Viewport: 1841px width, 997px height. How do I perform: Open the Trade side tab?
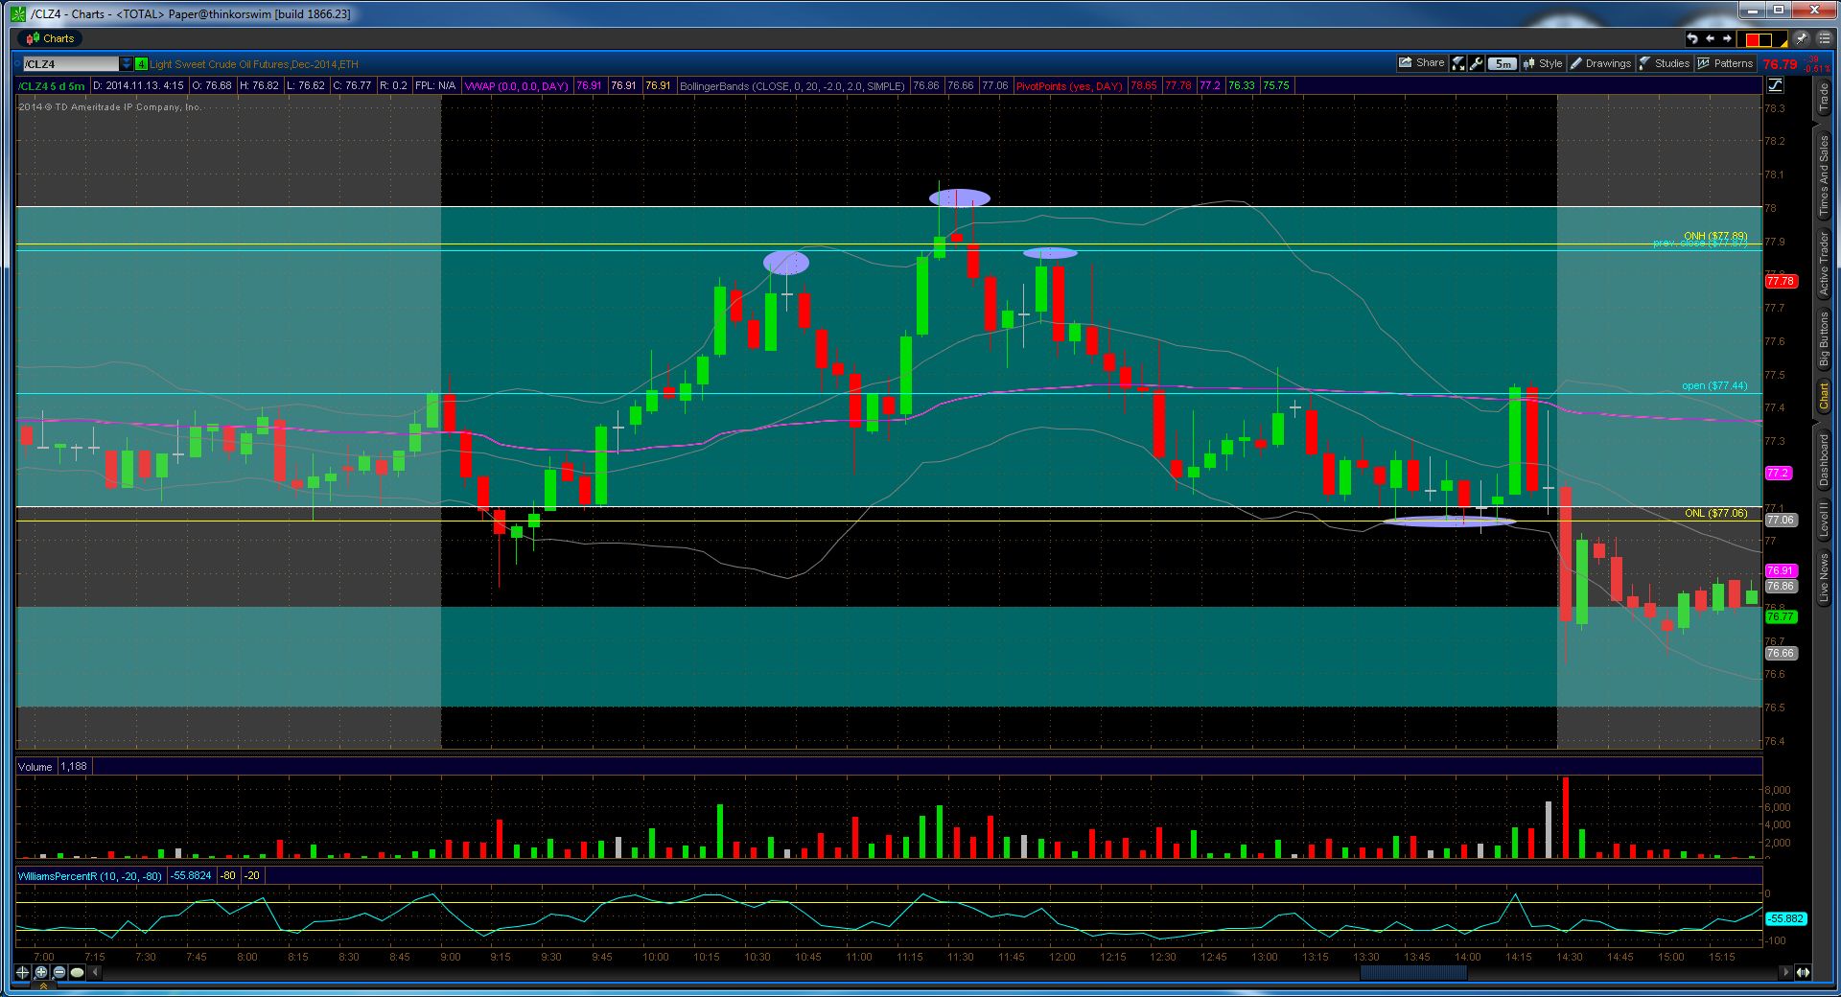[1824, 97]
